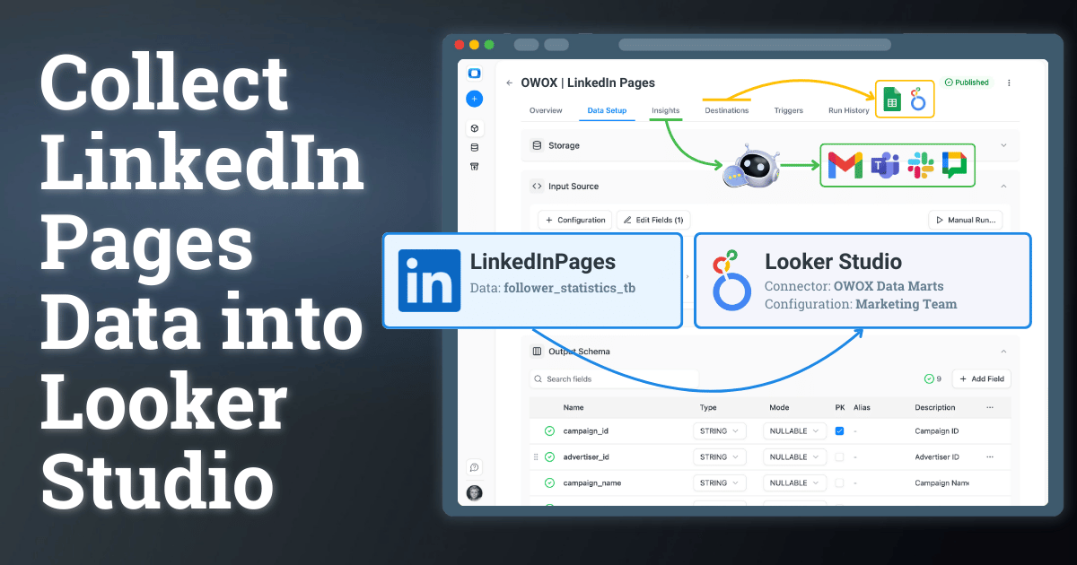Click the Configuration button
Image resolution: width=1077 pixels, height=565 pixels.
coord(575,220)
